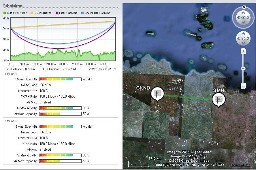The height and width of the screenshot is (170, 256).
Task: Click the Station 2 Signal Strength bar
Action: (60, 126)
